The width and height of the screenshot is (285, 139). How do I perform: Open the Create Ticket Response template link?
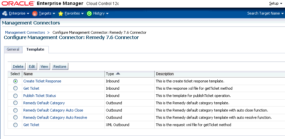42,81
